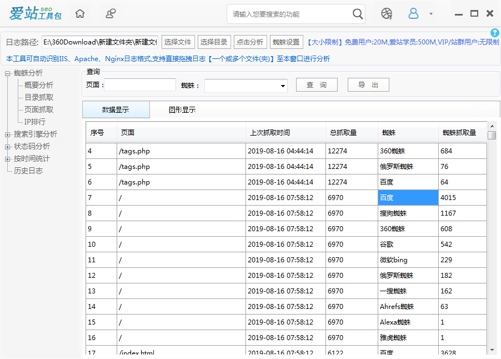
Task: Click the 360蜘蛛 cell in row 9
Action: [408, 229]
